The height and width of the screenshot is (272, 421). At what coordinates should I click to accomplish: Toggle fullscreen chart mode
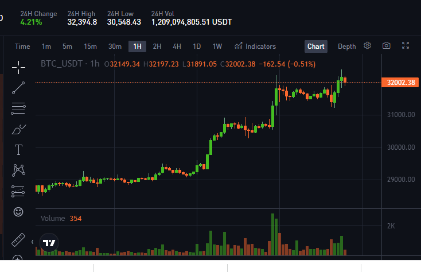(406, 46)
